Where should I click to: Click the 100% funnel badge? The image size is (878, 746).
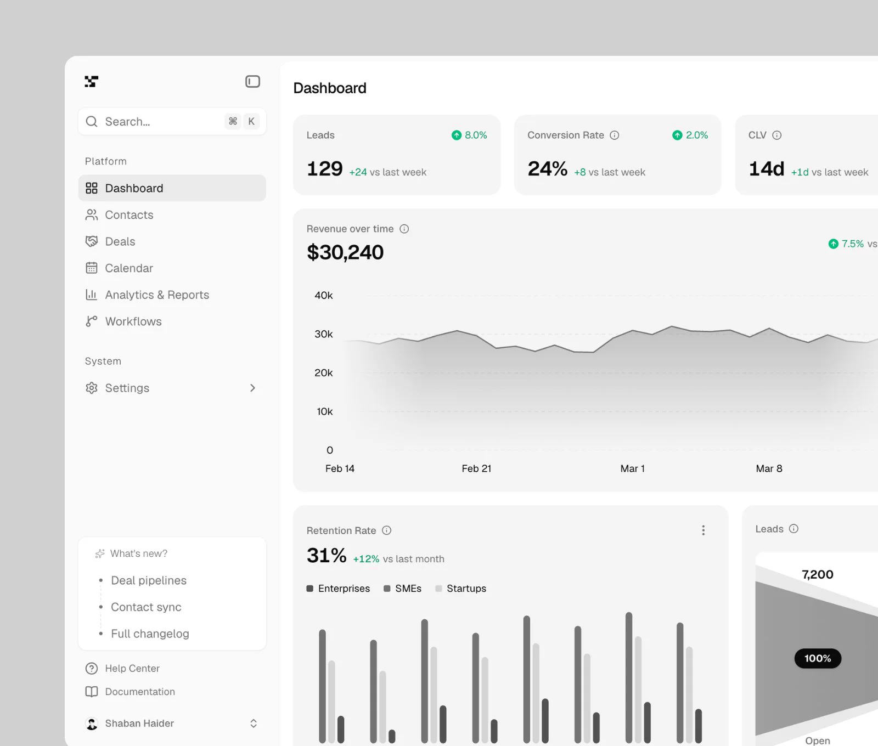(x=818, y=658)
